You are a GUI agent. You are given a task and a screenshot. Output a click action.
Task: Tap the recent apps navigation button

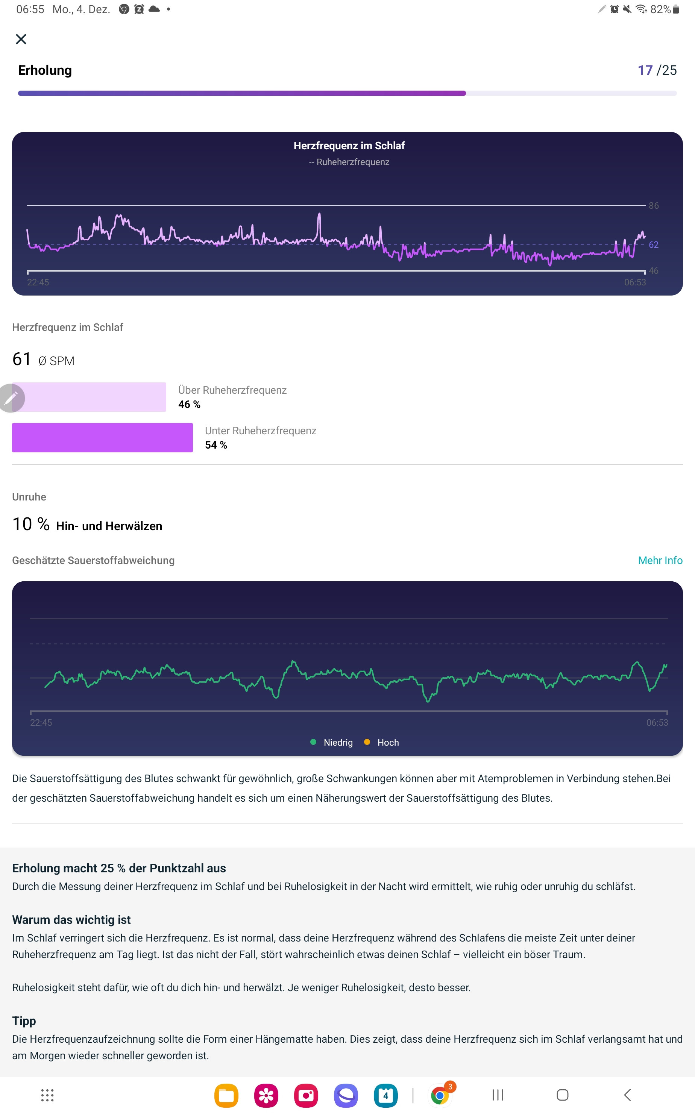pos(498,1095)
